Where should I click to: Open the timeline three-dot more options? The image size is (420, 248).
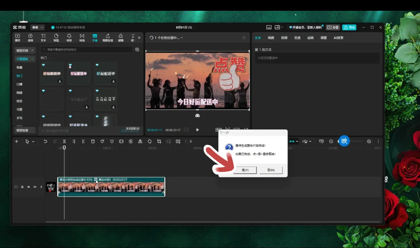pyautogui.click(x=378, y=141)
